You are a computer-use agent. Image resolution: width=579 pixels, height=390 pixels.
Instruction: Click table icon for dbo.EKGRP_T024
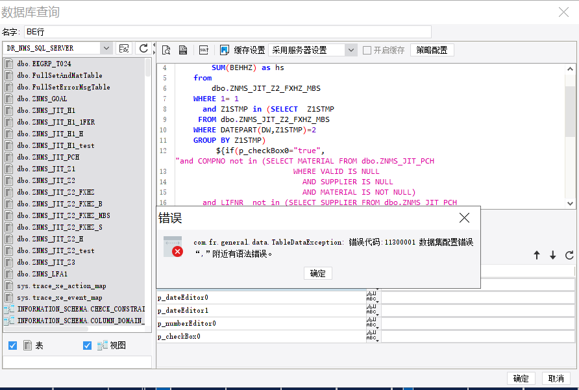tap(9, 64)
